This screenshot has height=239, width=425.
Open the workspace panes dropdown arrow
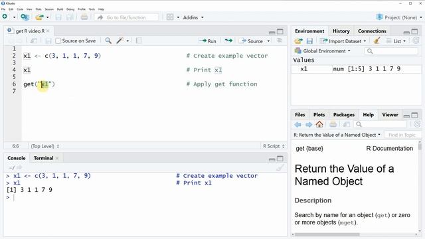click(x=178, y=17)
